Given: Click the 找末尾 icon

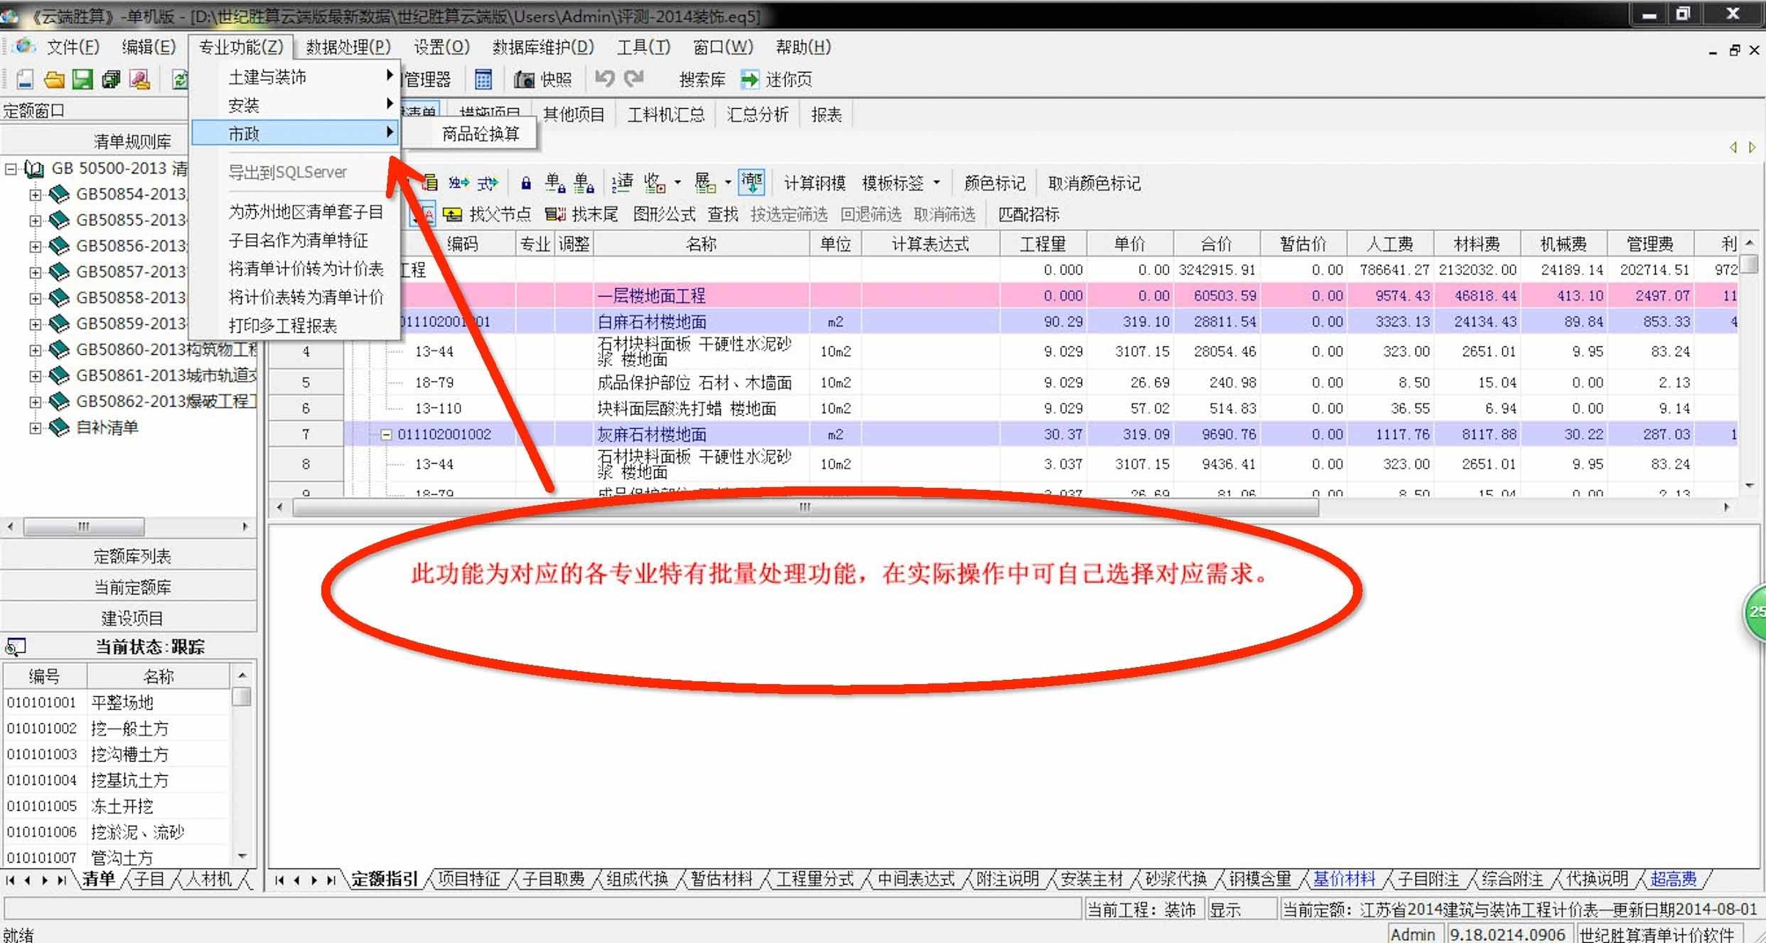Looking at the screenshot, I should 555,214.
